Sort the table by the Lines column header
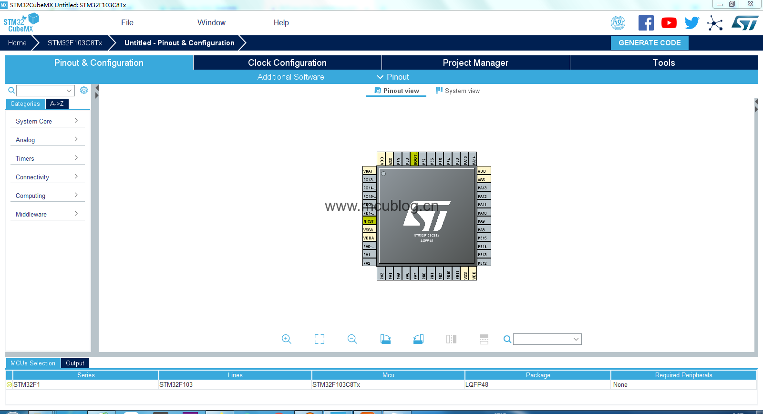The height and width of the screenshot is (414, 763). click(x=235, y=375)
